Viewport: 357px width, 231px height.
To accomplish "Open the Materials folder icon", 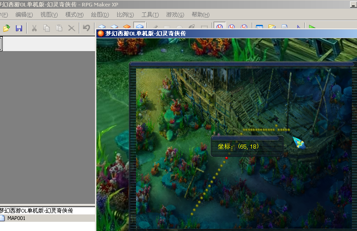I will pyautogui.click(x=272, y=27).
